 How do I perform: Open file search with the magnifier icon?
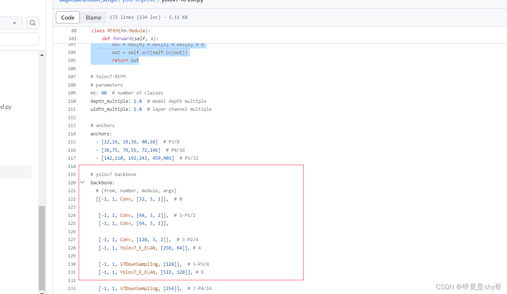tap(33, 23)
